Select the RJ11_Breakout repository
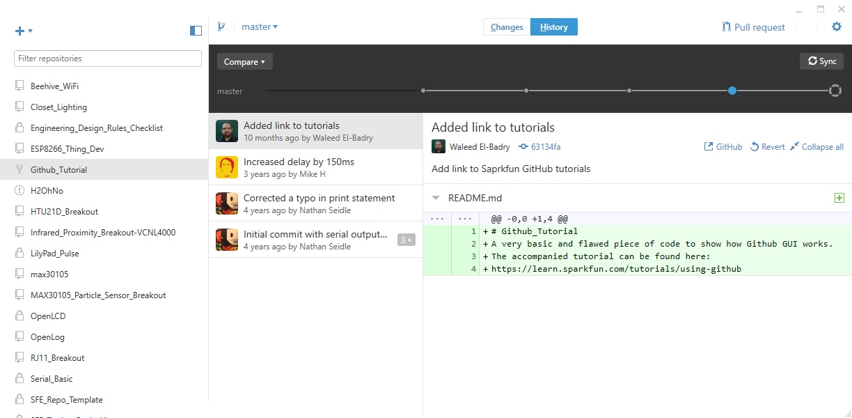The width and height of the screenshot is (852, 418). [x=104, y=358]
